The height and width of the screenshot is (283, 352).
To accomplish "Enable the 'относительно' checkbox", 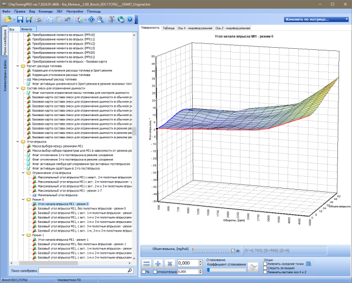I will click(x=155, y=272).
